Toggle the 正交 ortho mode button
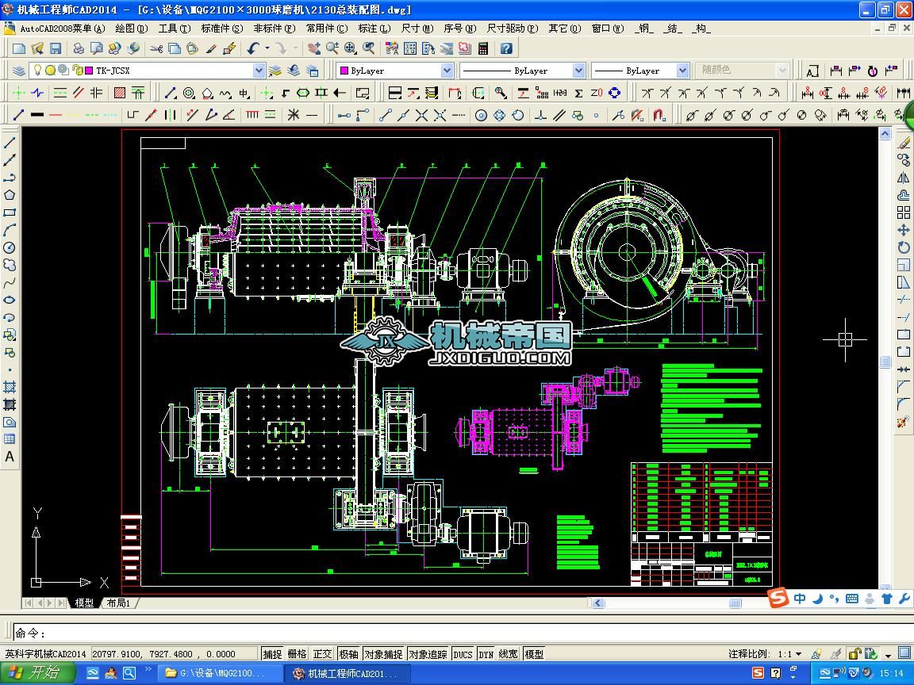The width and height of the screenshot is (914, 685). 322,654
